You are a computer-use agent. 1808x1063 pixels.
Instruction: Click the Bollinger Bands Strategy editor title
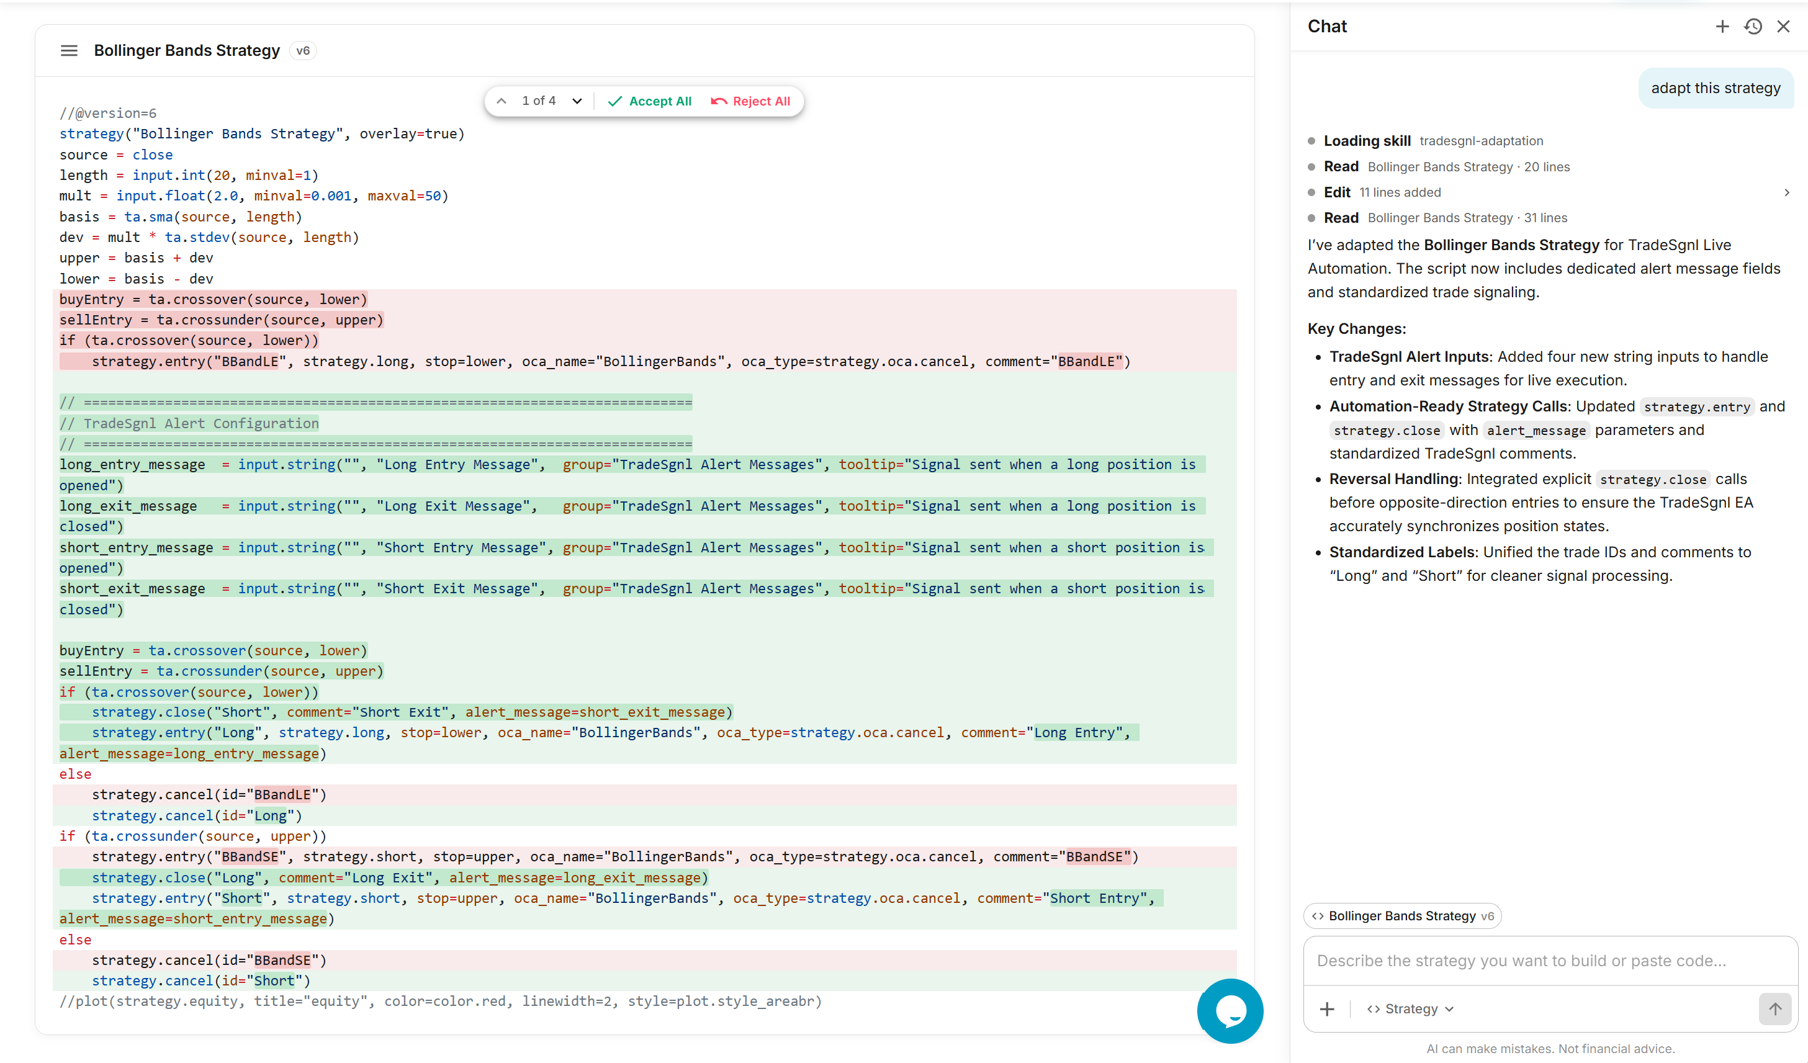point(187,51)
